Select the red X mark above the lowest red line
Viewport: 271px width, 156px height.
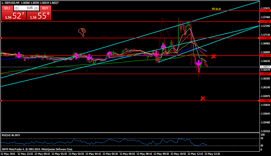pyautogui.click(x=202, y=98)
